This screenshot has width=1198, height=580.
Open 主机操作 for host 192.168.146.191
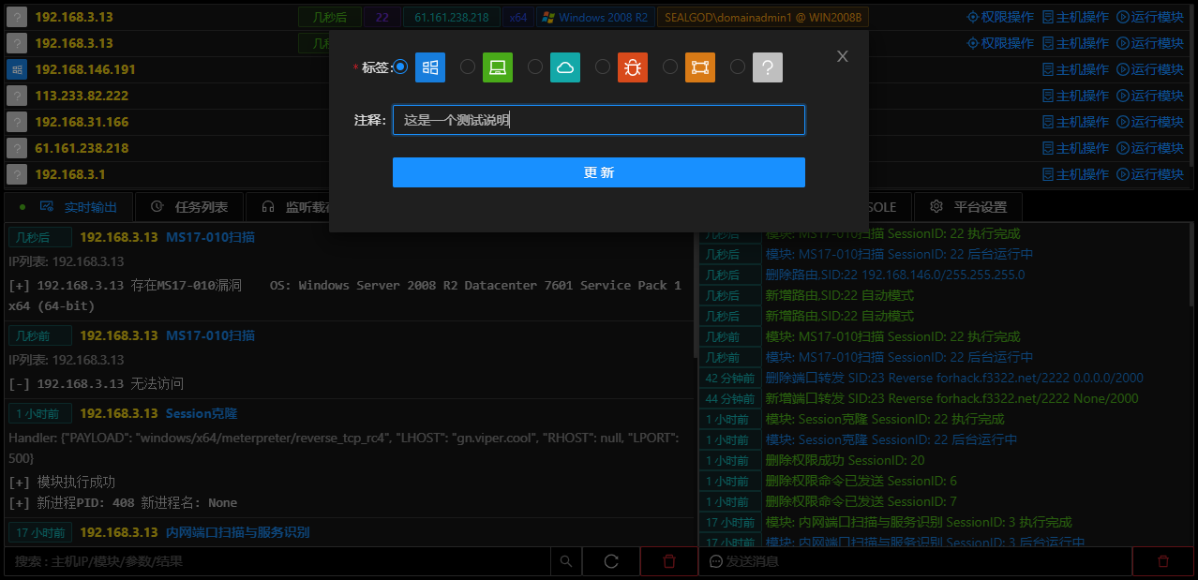[x=1075, y=69]
